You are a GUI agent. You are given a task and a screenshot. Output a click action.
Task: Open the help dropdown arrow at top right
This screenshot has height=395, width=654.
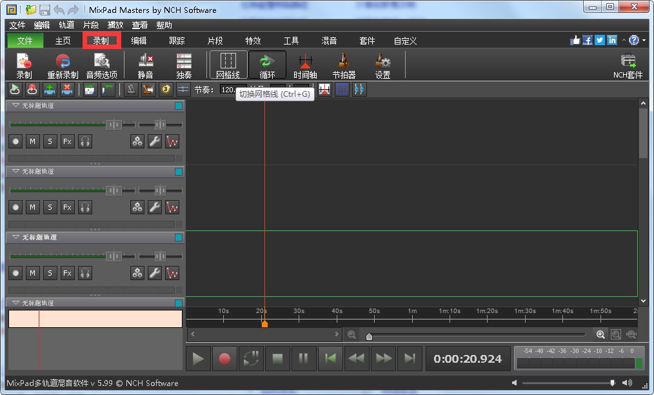point(644,41)
